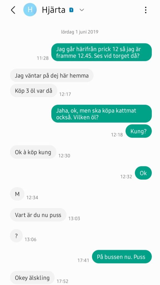The image size is (160, 285).
Task: Tap the 17:41 timestamp
Action: tap(83, 260)
